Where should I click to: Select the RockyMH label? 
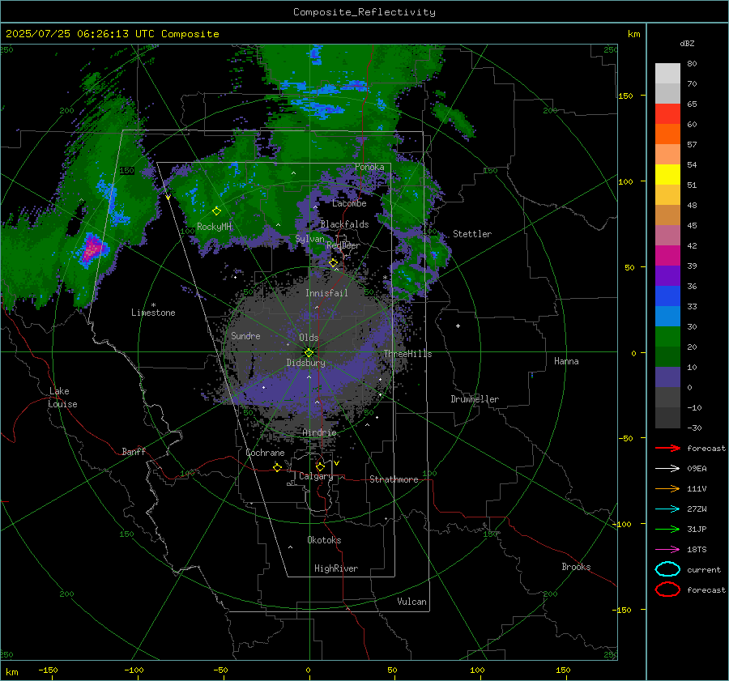pos(214,227)
